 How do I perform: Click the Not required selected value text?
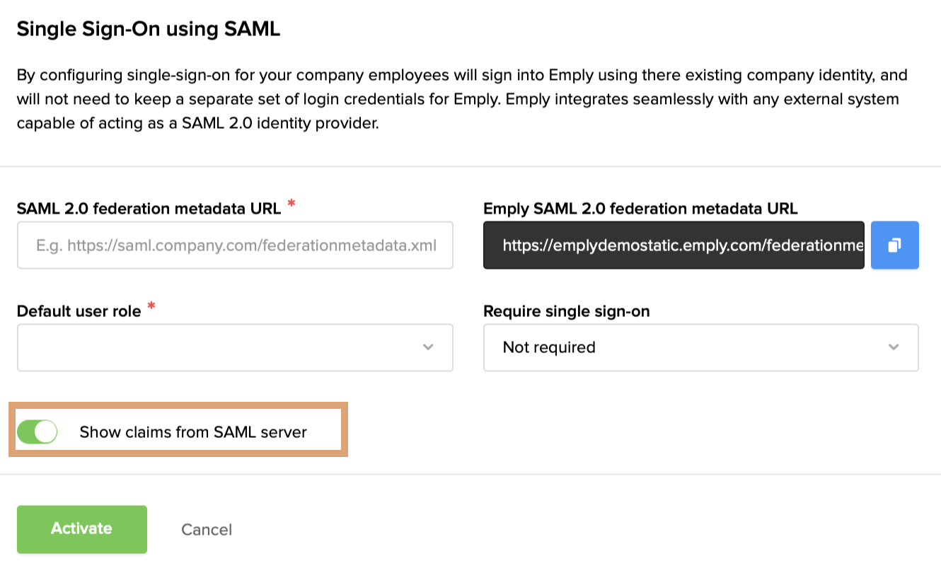[549, 347]
